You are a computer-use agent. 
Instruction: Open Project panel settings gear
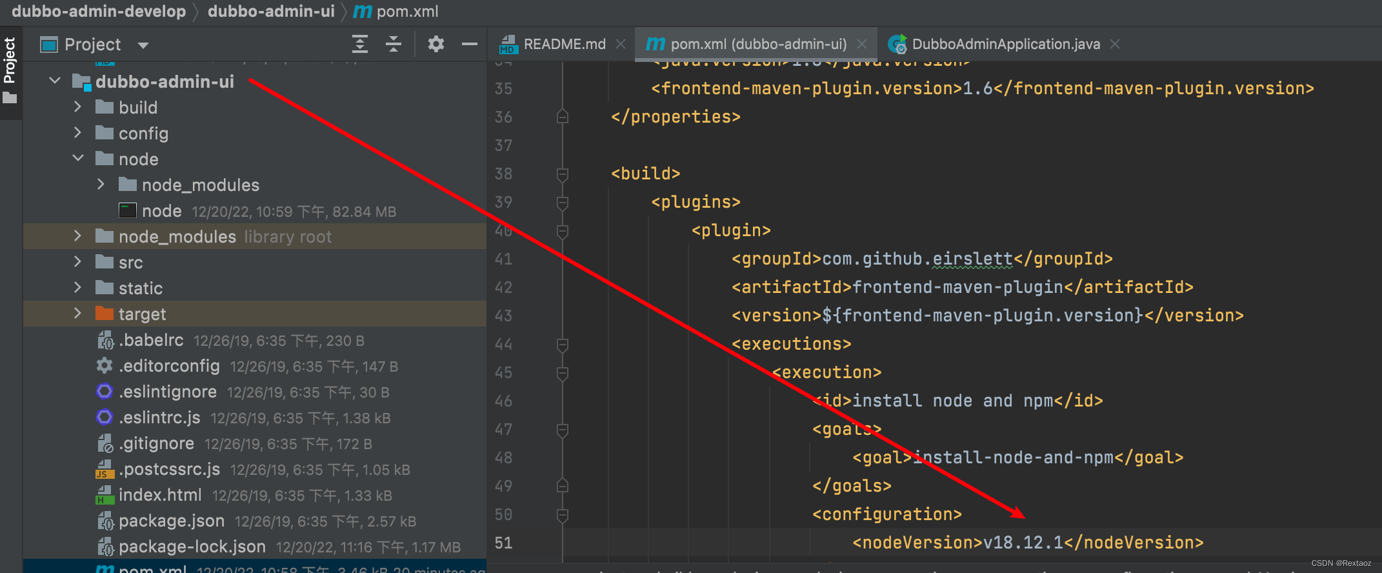point(436,44)
